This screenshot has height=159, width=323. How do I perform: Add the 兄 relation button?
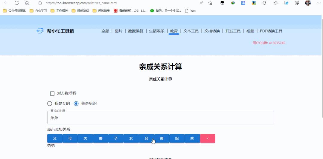[x=147, y=138]
